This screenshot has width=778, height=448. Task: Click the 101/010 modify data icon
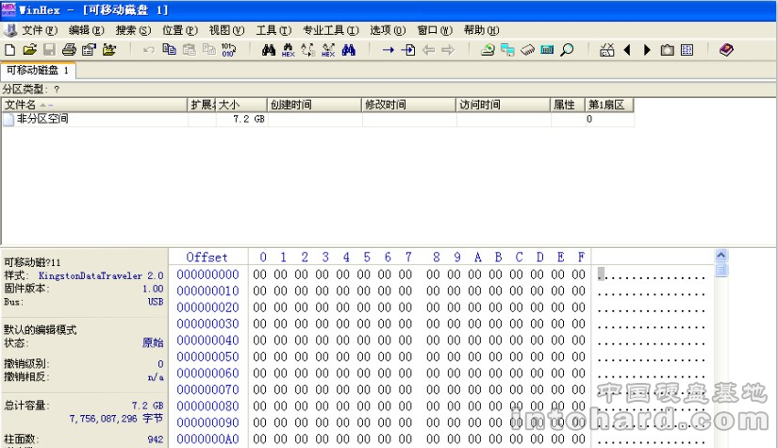pyautogui.click(x=229, y=50)
